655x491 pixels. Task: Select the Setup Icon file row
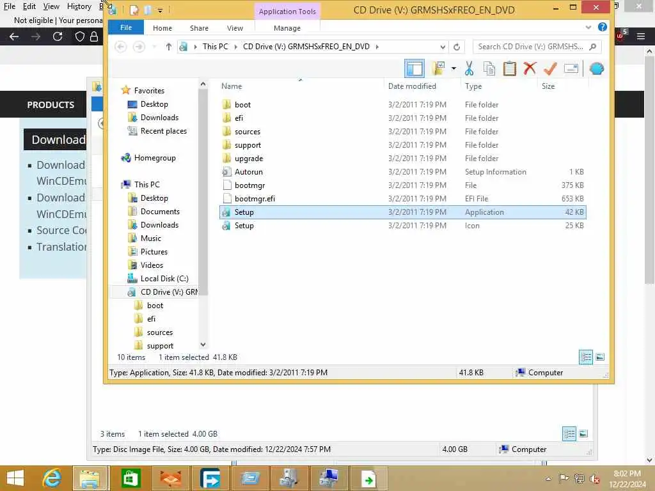pos(403,226)
